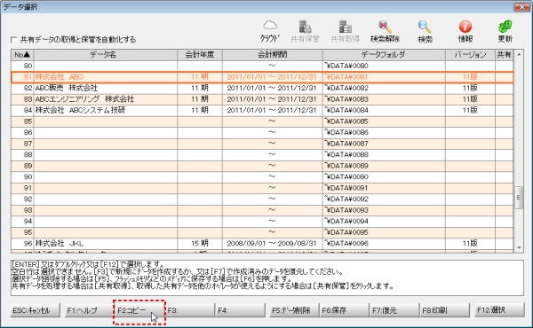Screen dimensions: 533x328
Task: Select row 96 株式会社 JKL
Action: click(262, 244)
